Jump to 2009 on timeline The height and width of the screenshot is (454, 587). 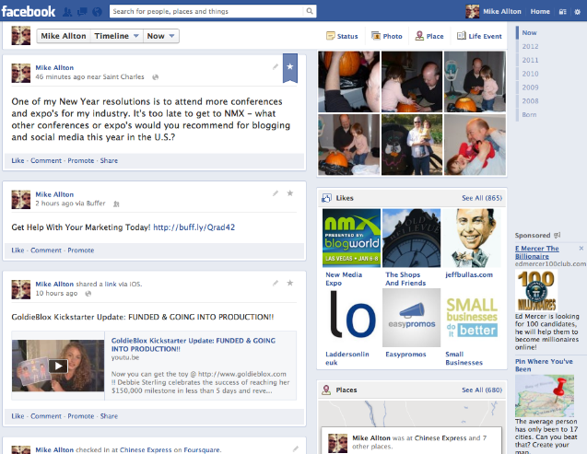pos(530,87)
